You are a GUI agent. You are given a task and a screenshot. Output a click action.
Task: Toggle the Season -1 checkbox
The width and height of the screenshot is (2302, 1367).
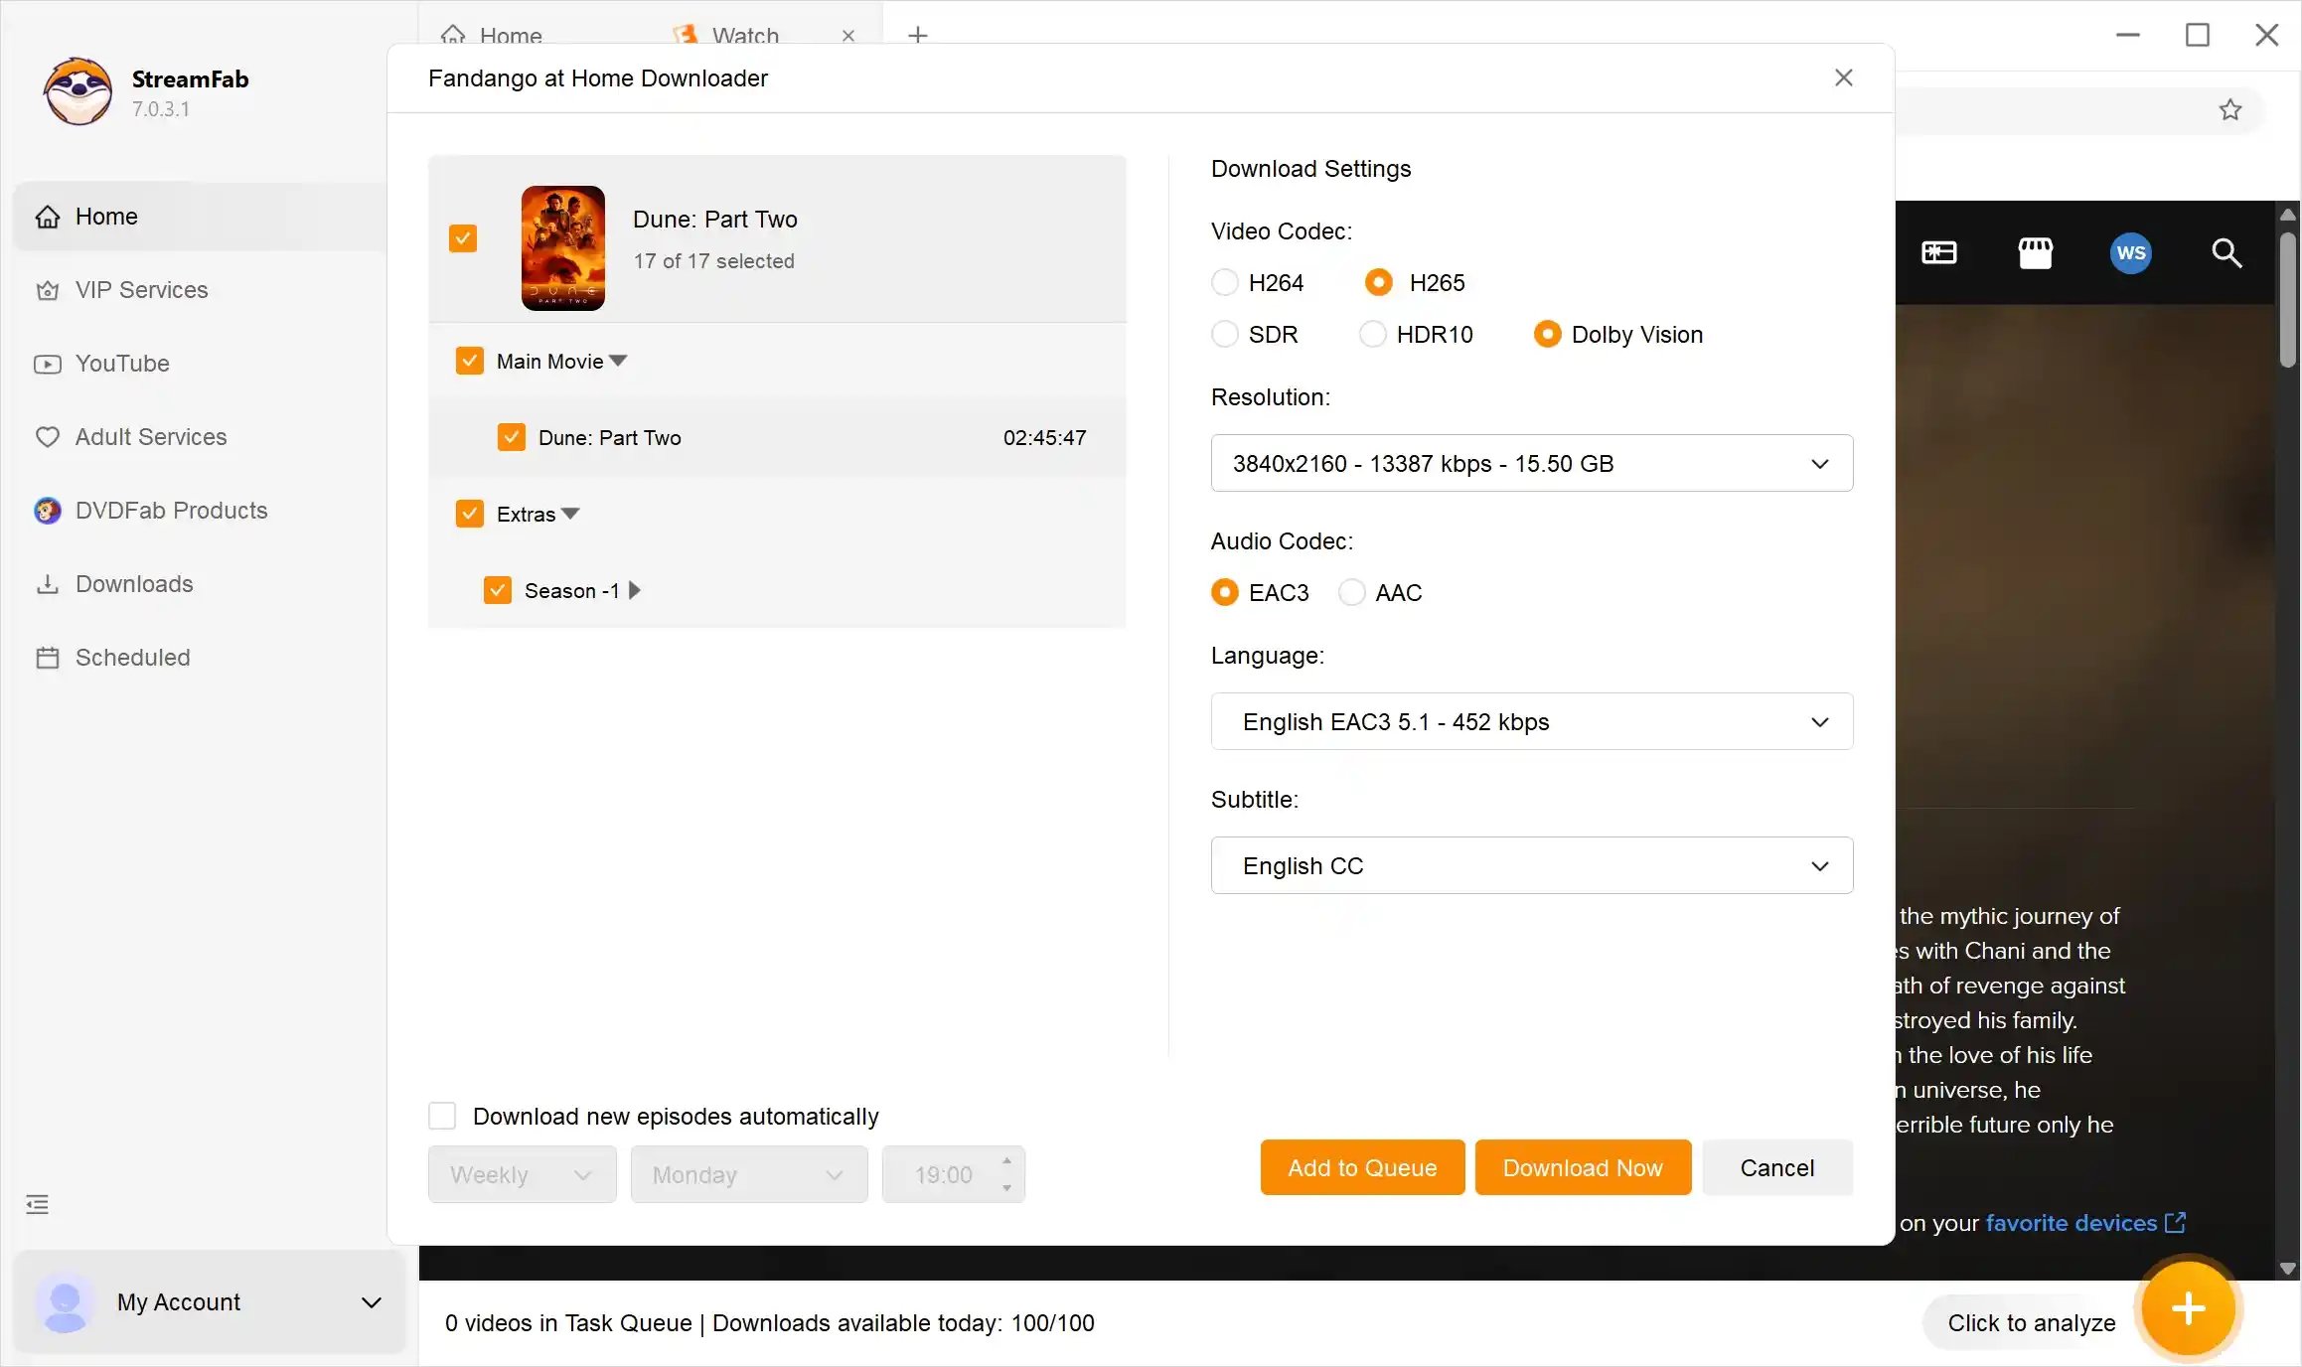tap(498, 590)
